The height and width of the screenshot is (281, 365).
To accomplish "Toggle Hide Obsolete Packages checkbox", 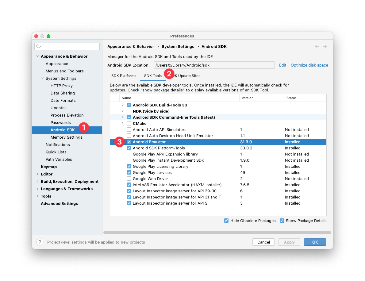I will pyautogui.click(x=226, y=221).
